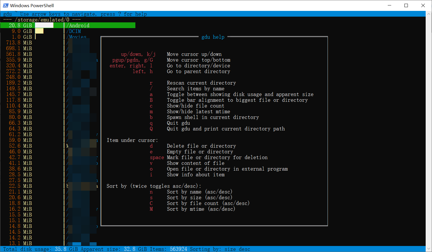Image resolution: width=432 pixels, height=252 pixels.
Task: Click the 248.0 MiB size entry
Action: [x=19, y=77]
